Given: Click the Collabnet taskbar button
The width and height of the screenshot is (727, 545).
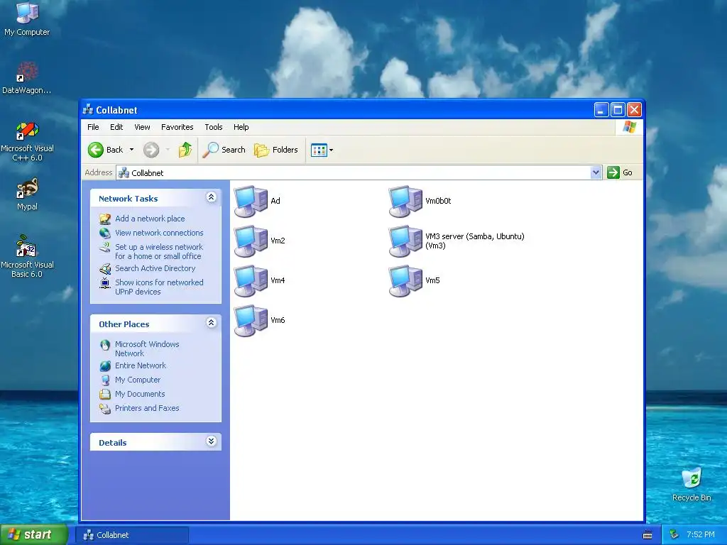Looking at the screenshot, I should (x=132, y=535).
